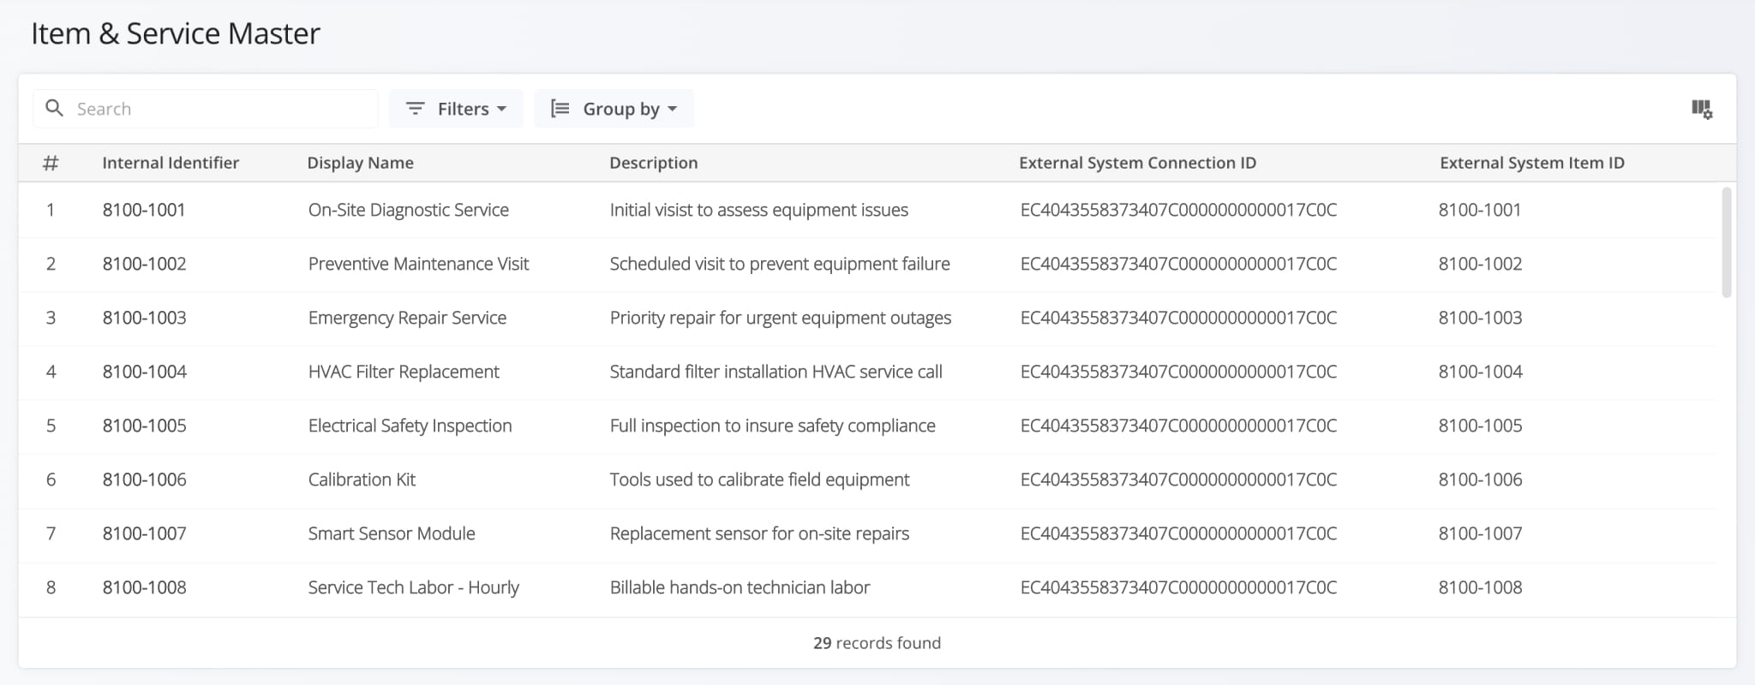The height and width of the screenshot is (685, 1755).
Task: Click external item ID 8100-1007 in last column
Action: [x=1480, y=533]
